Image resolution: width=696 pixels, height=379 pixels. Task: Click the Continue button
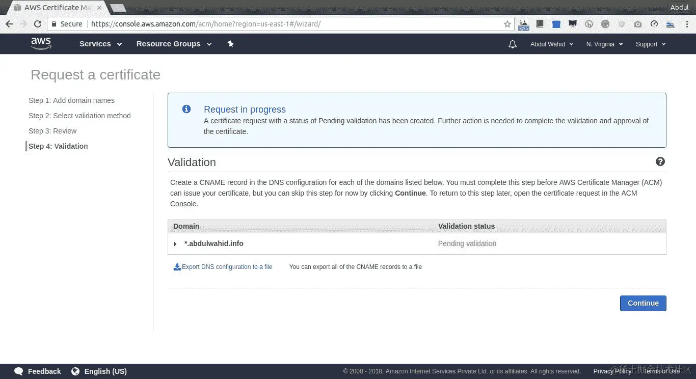[x=643, y=303]
